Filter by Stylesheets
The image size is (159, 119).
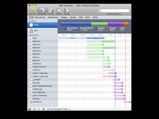53,17
